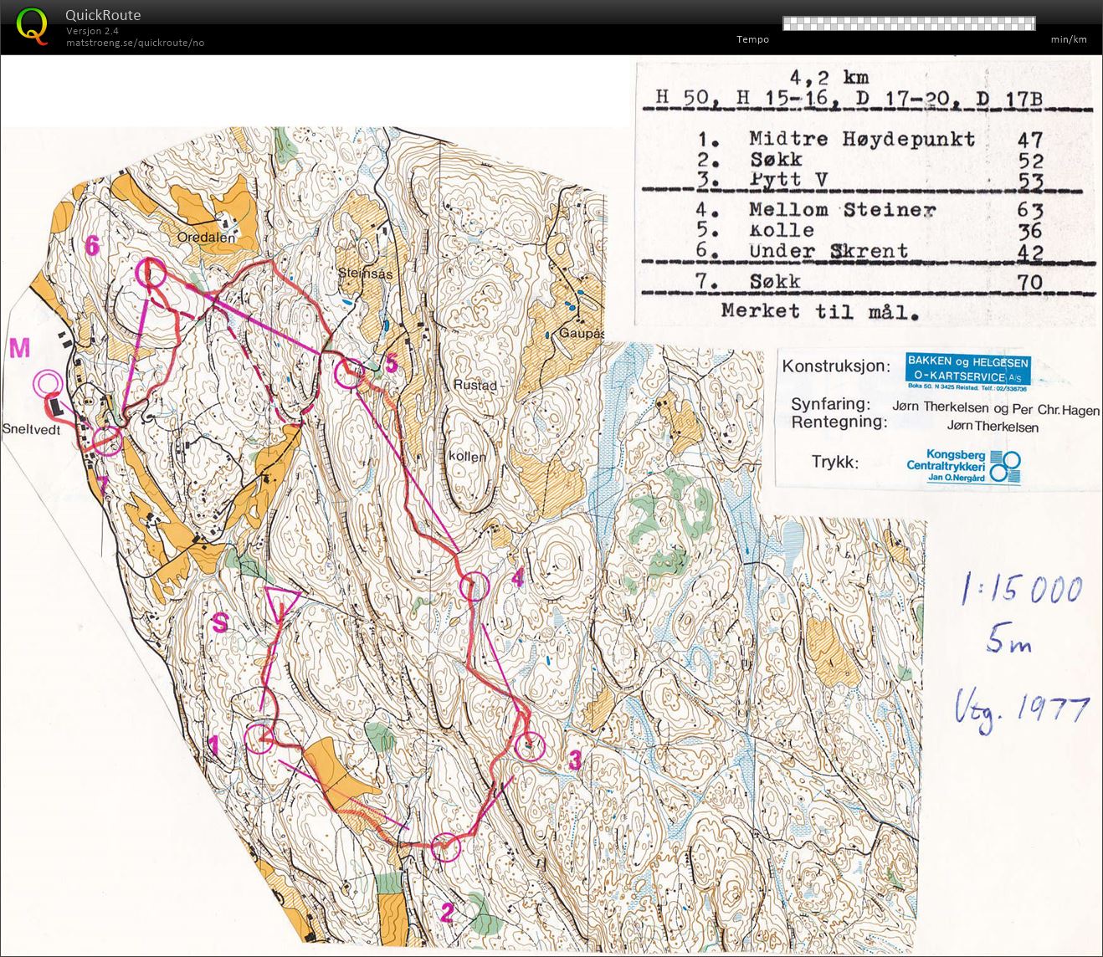This screenshot has height=957, width=1103.
Task: Click the Oredalen place name
Action: tap(205, 237)
